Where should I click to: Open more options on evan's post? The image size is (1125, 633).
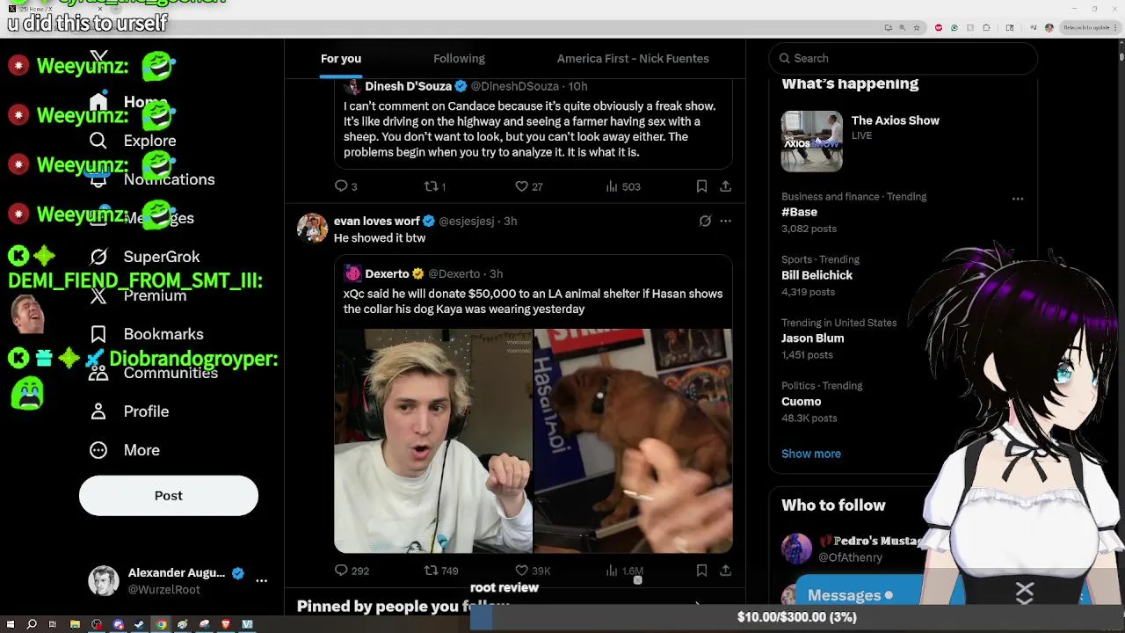[725, 221]
